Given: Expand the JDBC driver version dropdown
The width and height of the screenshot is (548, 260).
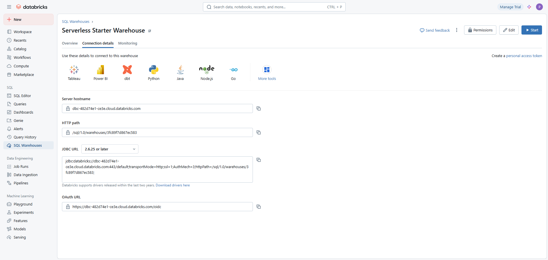Looking at the screenshot, I should (110, 149).
